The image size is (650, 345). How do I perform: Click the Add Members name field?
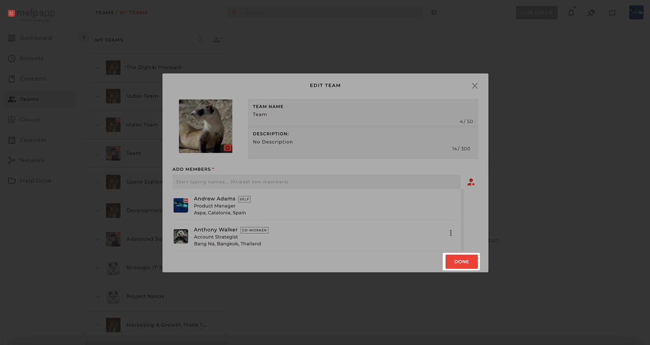tap(316, 182)
